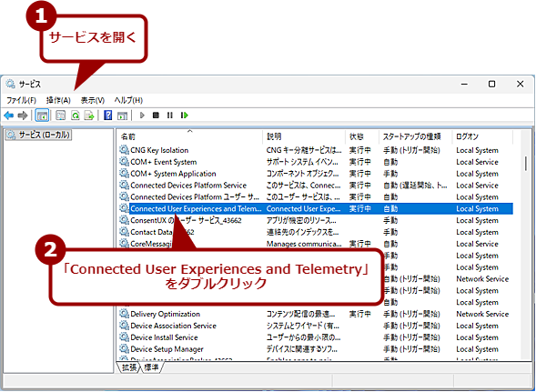Open the 表示(V) menu
The height and width of the screenshot is (392, 536).
tap(92, 100)
